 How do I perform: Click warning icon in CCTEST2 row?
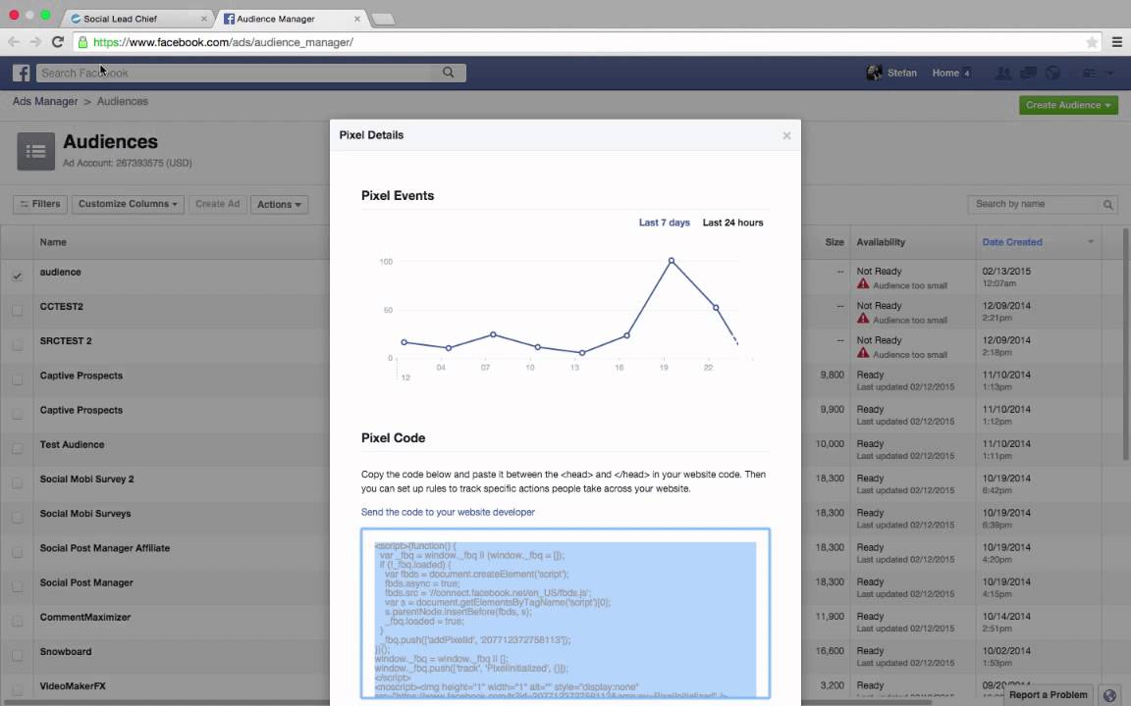[863, 319]
